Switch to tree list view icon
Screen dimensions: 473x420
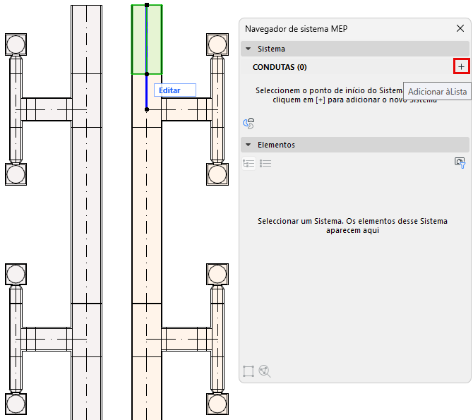[x=249, y=164]
